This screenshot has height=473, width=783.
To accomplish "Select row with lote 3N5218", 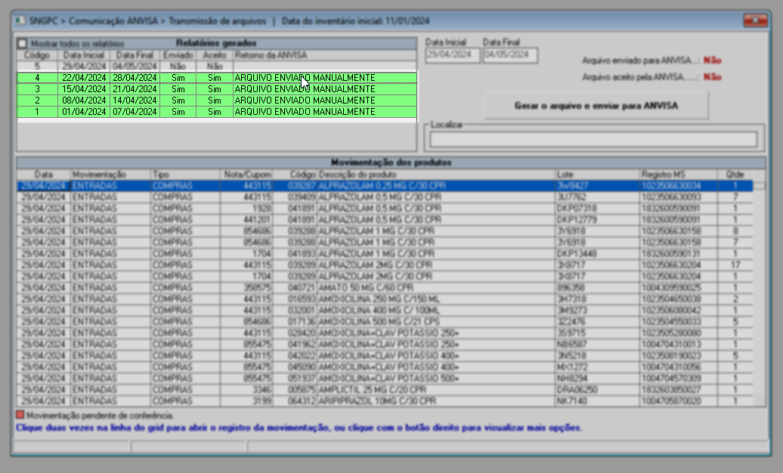I will click(385, 356).
